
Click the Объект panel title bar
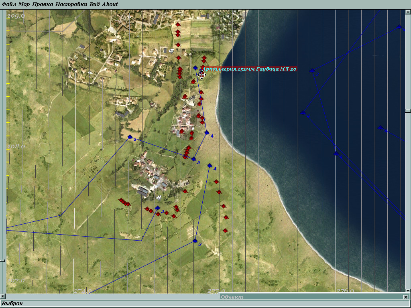click(311, 297)
